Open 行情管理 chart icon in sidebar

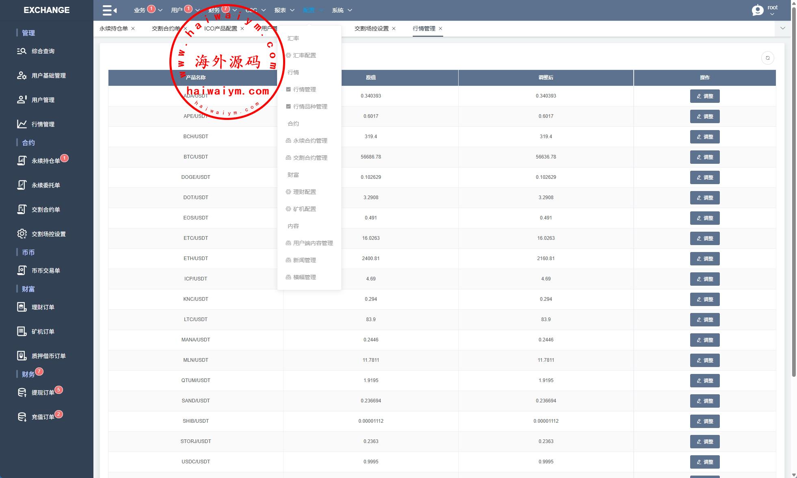(x=22, y=124)
